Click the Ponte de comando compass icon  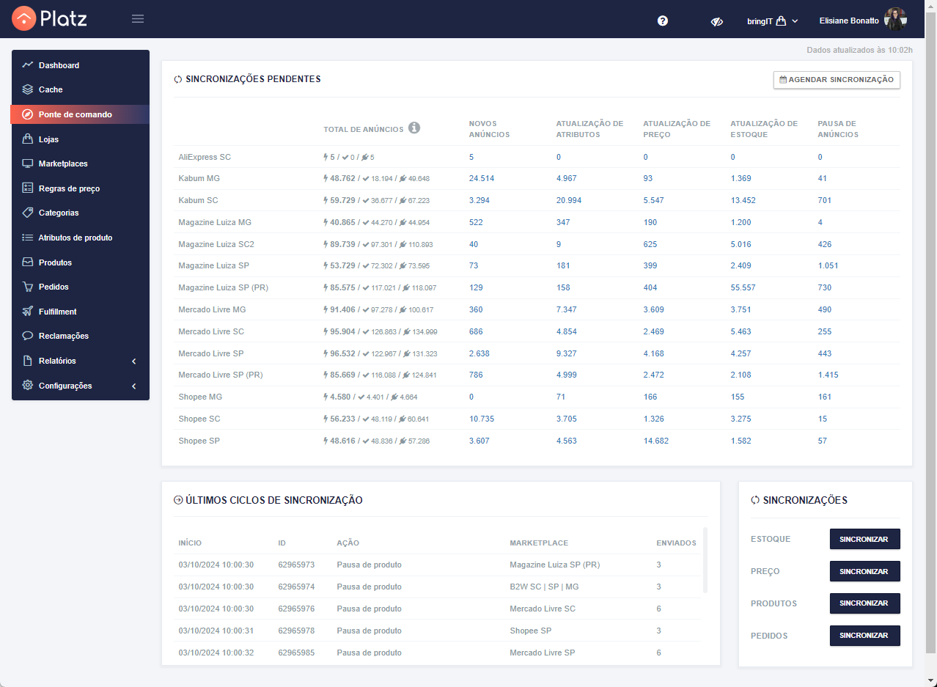tap(28, 114)
